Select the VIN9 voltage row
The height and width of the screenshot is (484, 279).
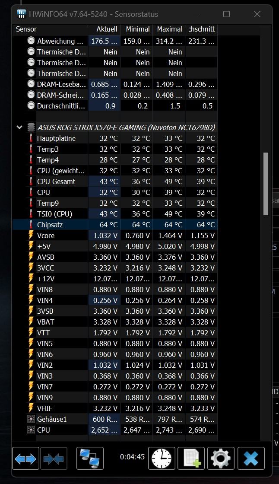[115, 398]
